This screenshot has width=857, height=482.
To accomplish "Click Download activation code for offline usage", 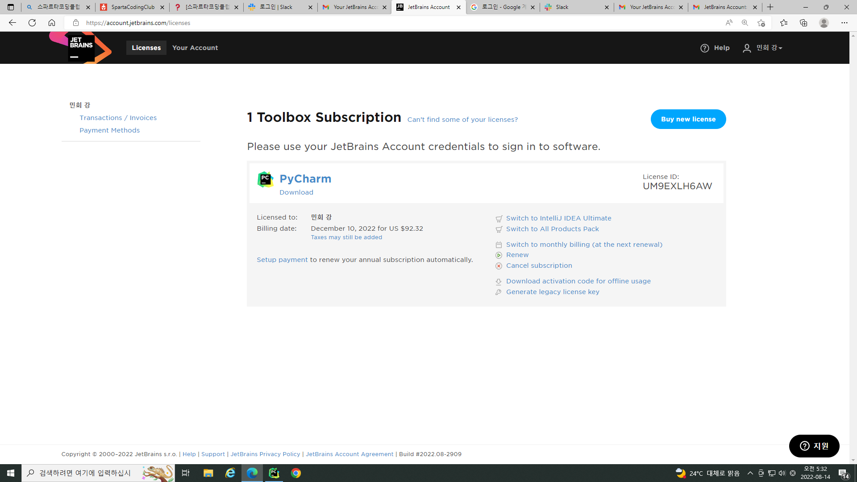I will point(578,281).
